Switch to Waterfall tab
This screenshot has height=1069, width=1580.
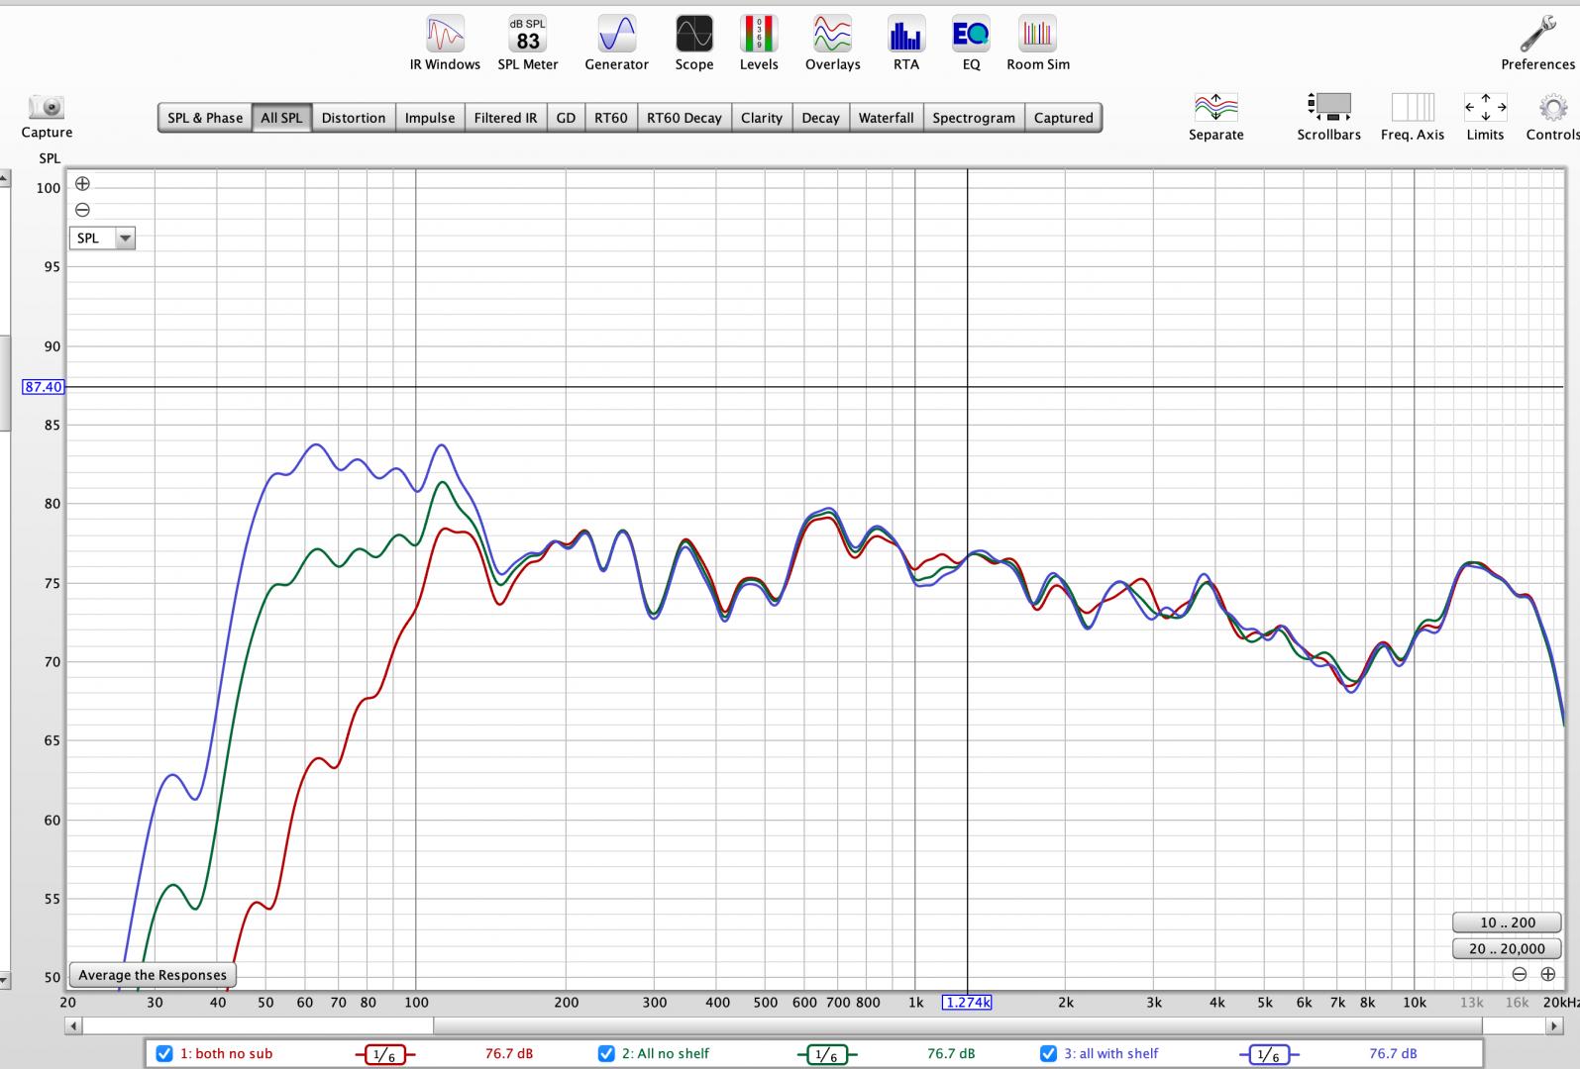tap(887, 118)
